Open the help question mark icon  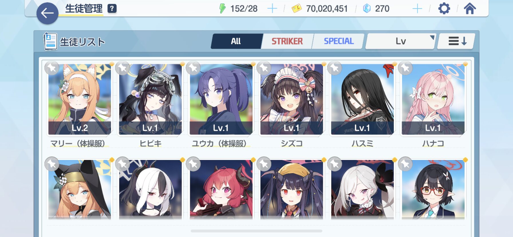coord(112,9)
